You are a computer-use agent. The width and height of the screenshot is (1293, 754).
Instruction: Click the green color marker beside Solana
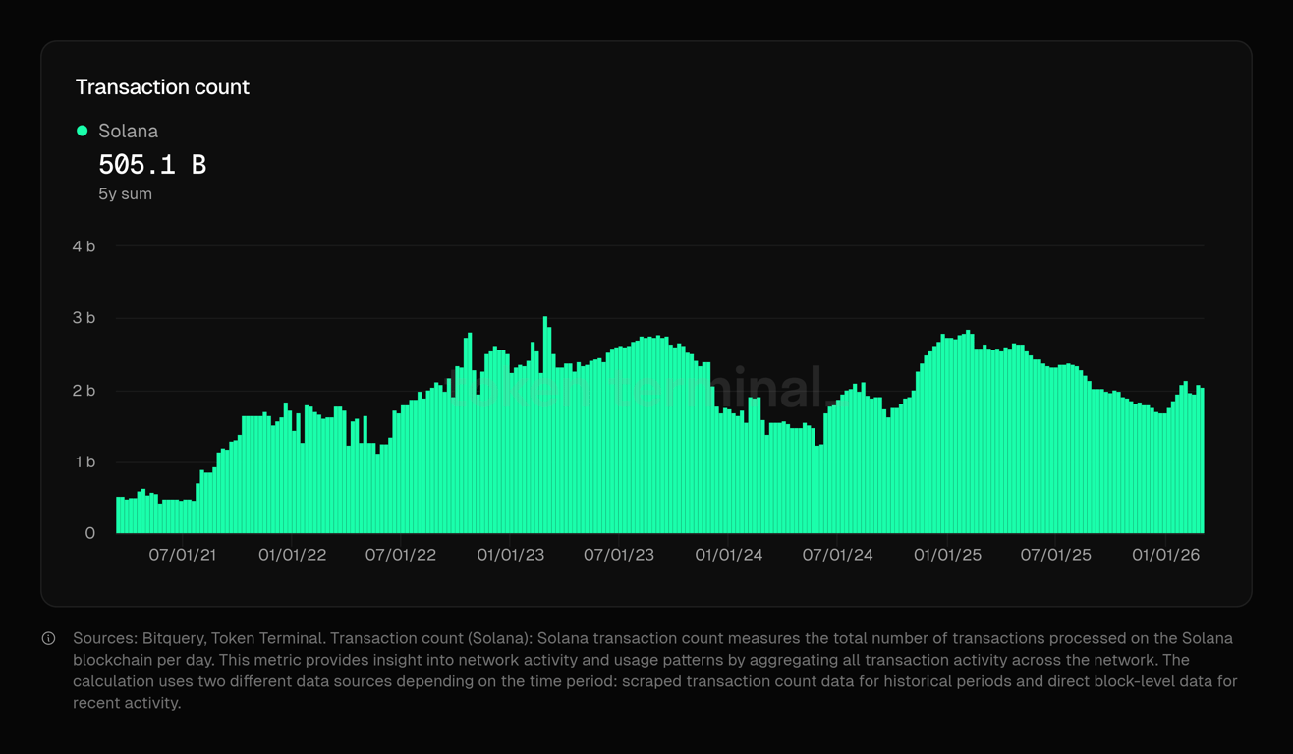pyautogui.click(x=83, y=131)
